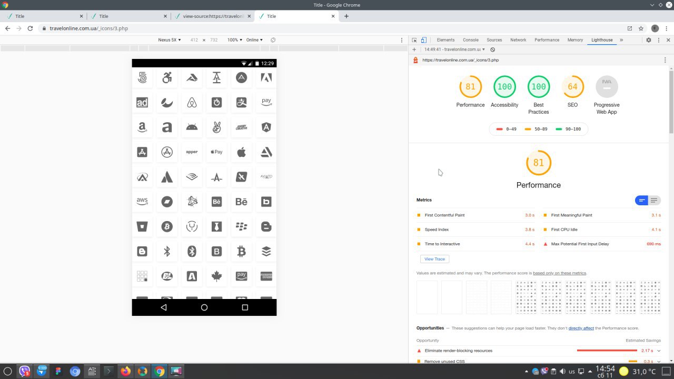Open the 100% zoom dropdown
Viewport: 674px width, 379px height.
[x=235, y=40]
